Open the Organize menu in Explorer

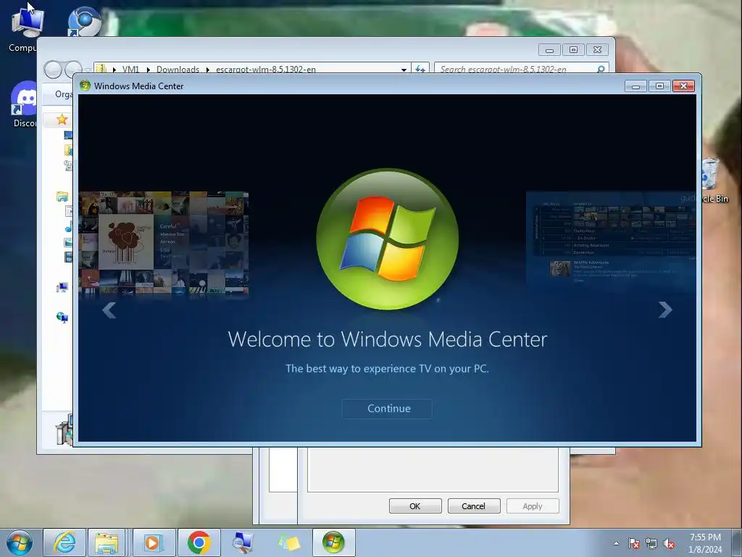click(x=64, y=94)
